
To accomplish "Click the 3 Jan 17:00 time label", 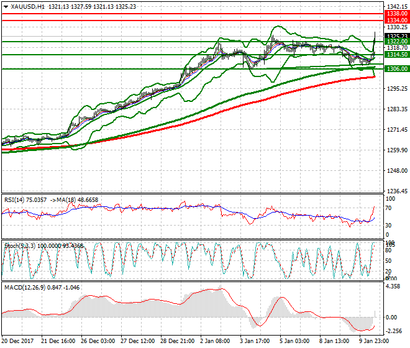I will [255, 341].
